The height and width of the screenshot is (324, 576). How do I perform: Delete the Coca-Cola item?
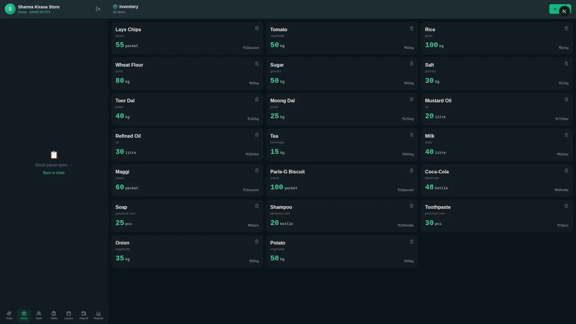[x=566, y=170]
